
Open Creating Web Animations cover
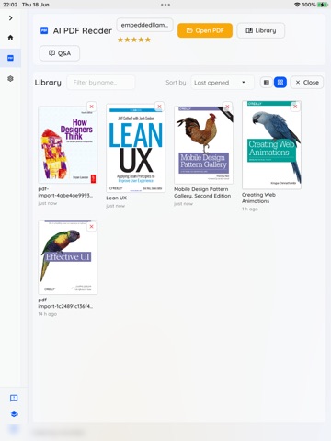click(271, 145)
